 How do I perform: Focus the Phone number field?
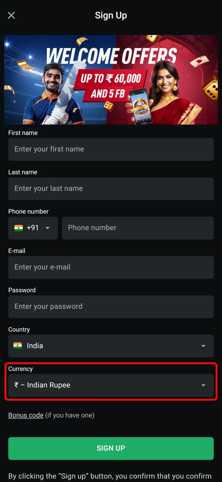tap(137, 228)
